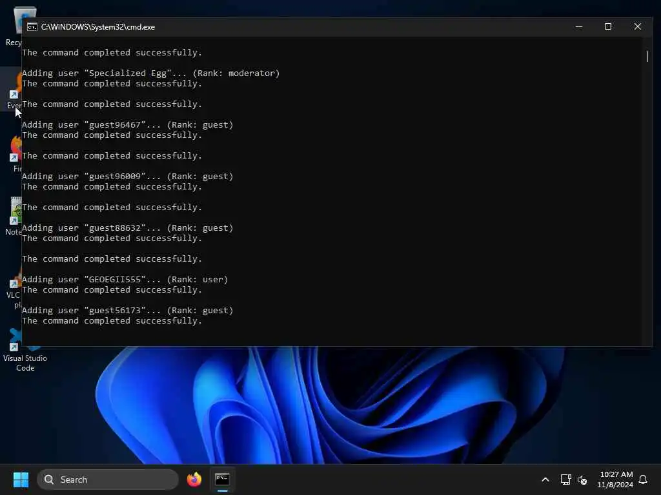
Task: Click the line adding user "guest88632"
Action: [128, 228]
